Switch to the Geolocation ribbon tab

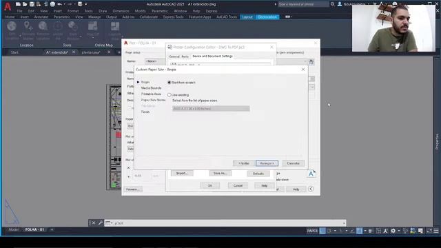click(x=267, y=17)
